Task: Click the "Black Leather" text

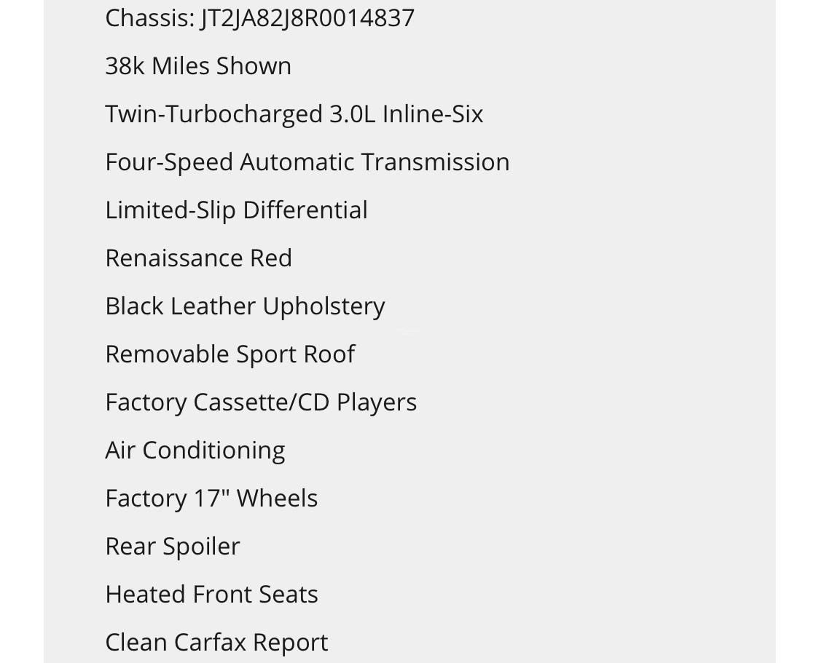Action: [x=181, y=306]
